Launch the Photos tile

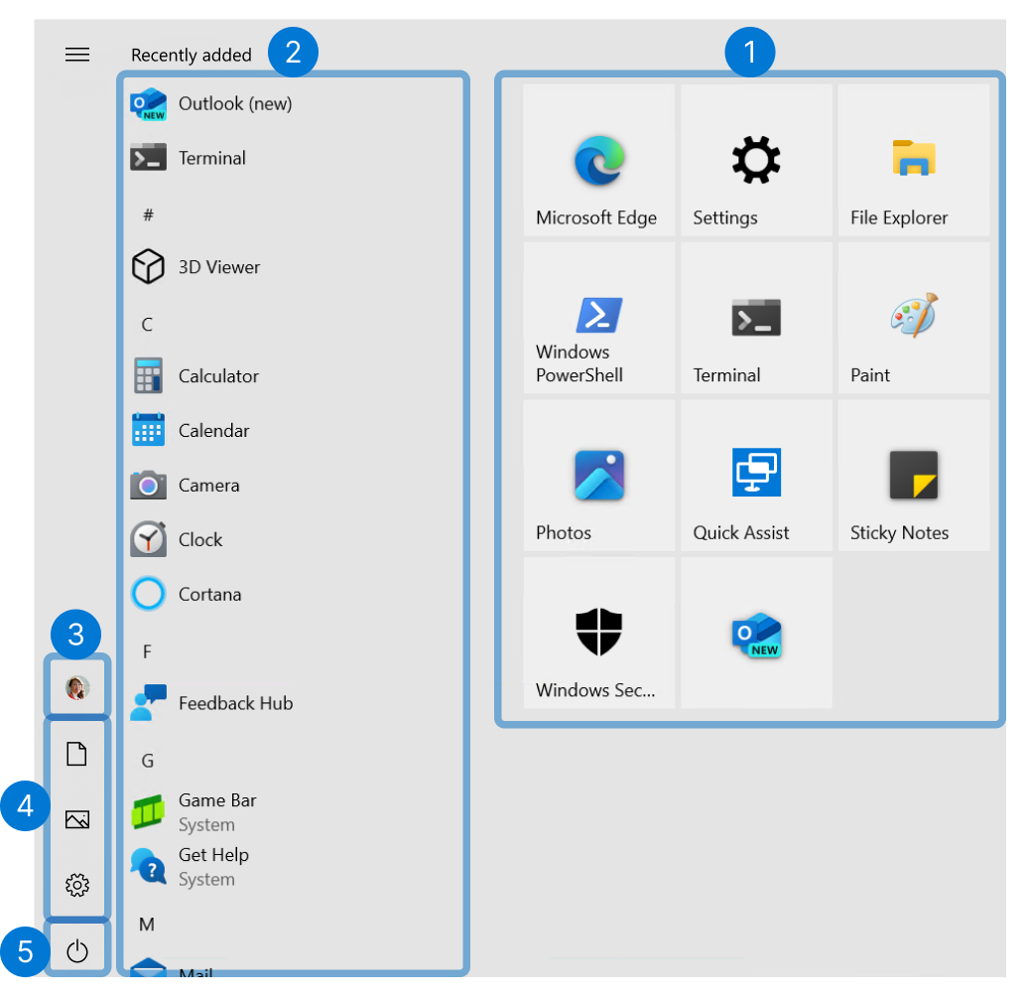598,476
